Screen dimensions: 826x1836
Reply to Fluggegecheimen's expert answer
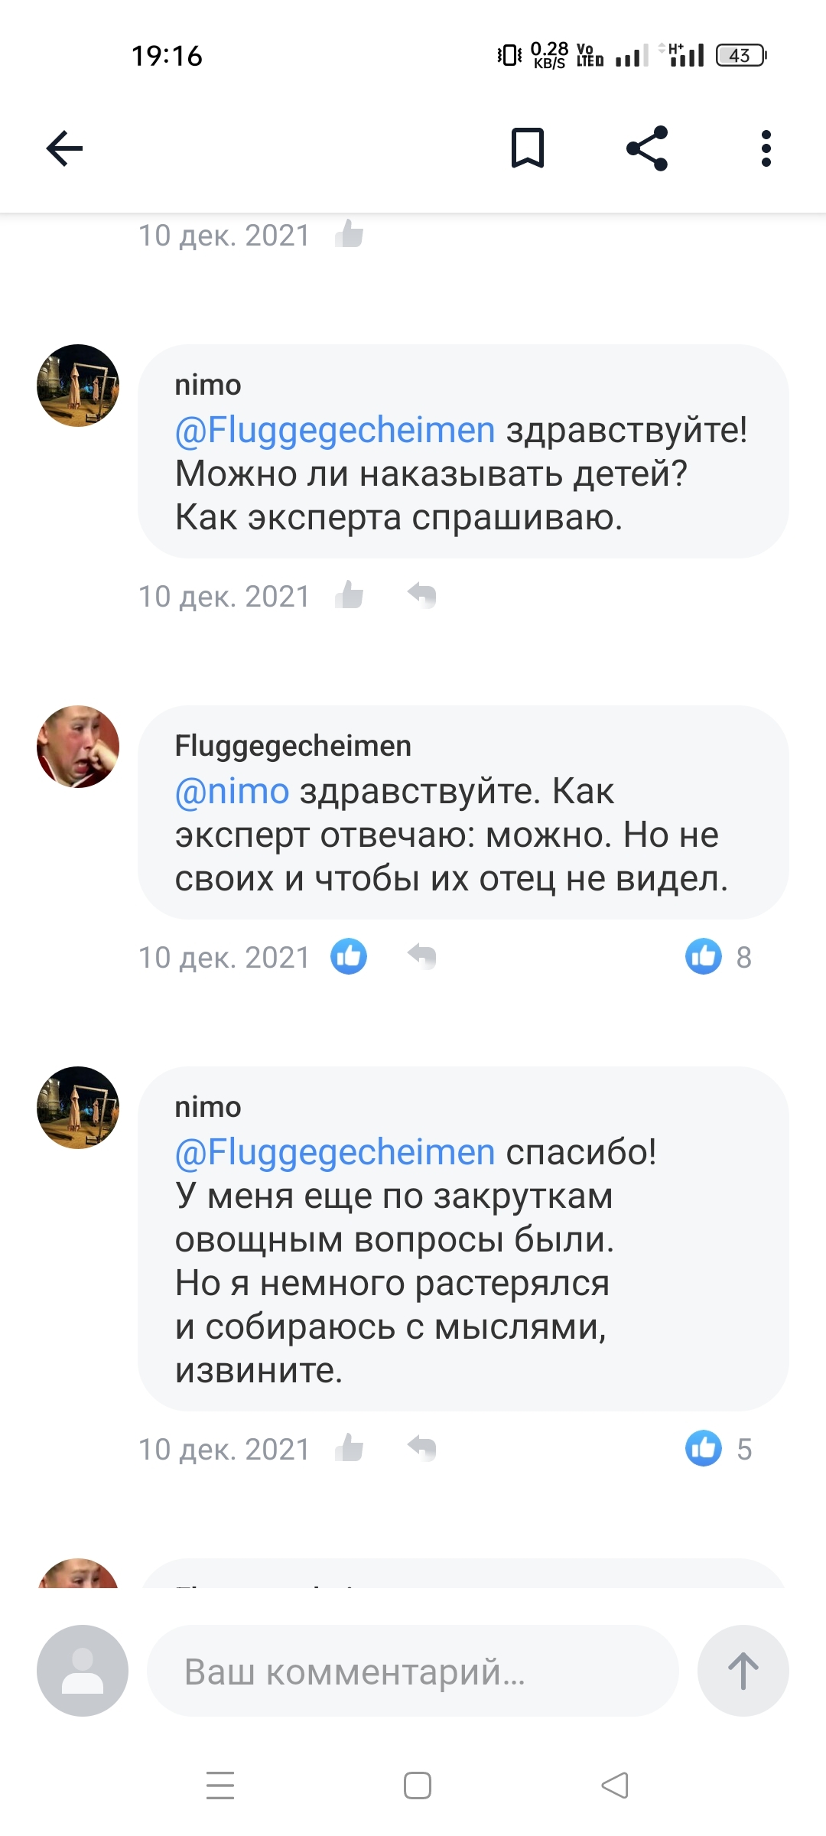point(421,956)
